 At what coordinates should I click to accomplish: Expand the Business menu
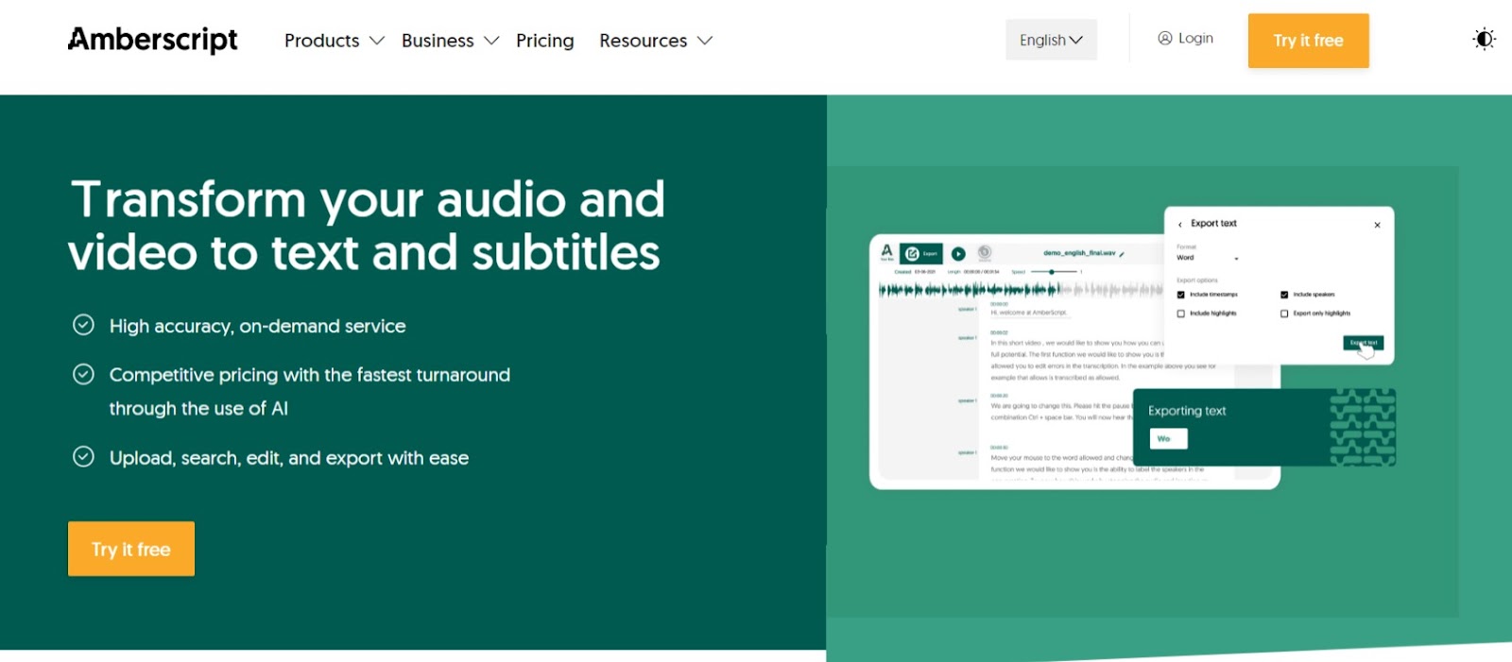tap(450, 41)
